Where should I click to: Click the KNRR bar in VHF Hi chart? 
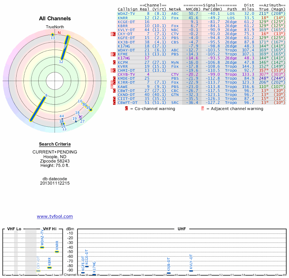(x=57, y=252)
